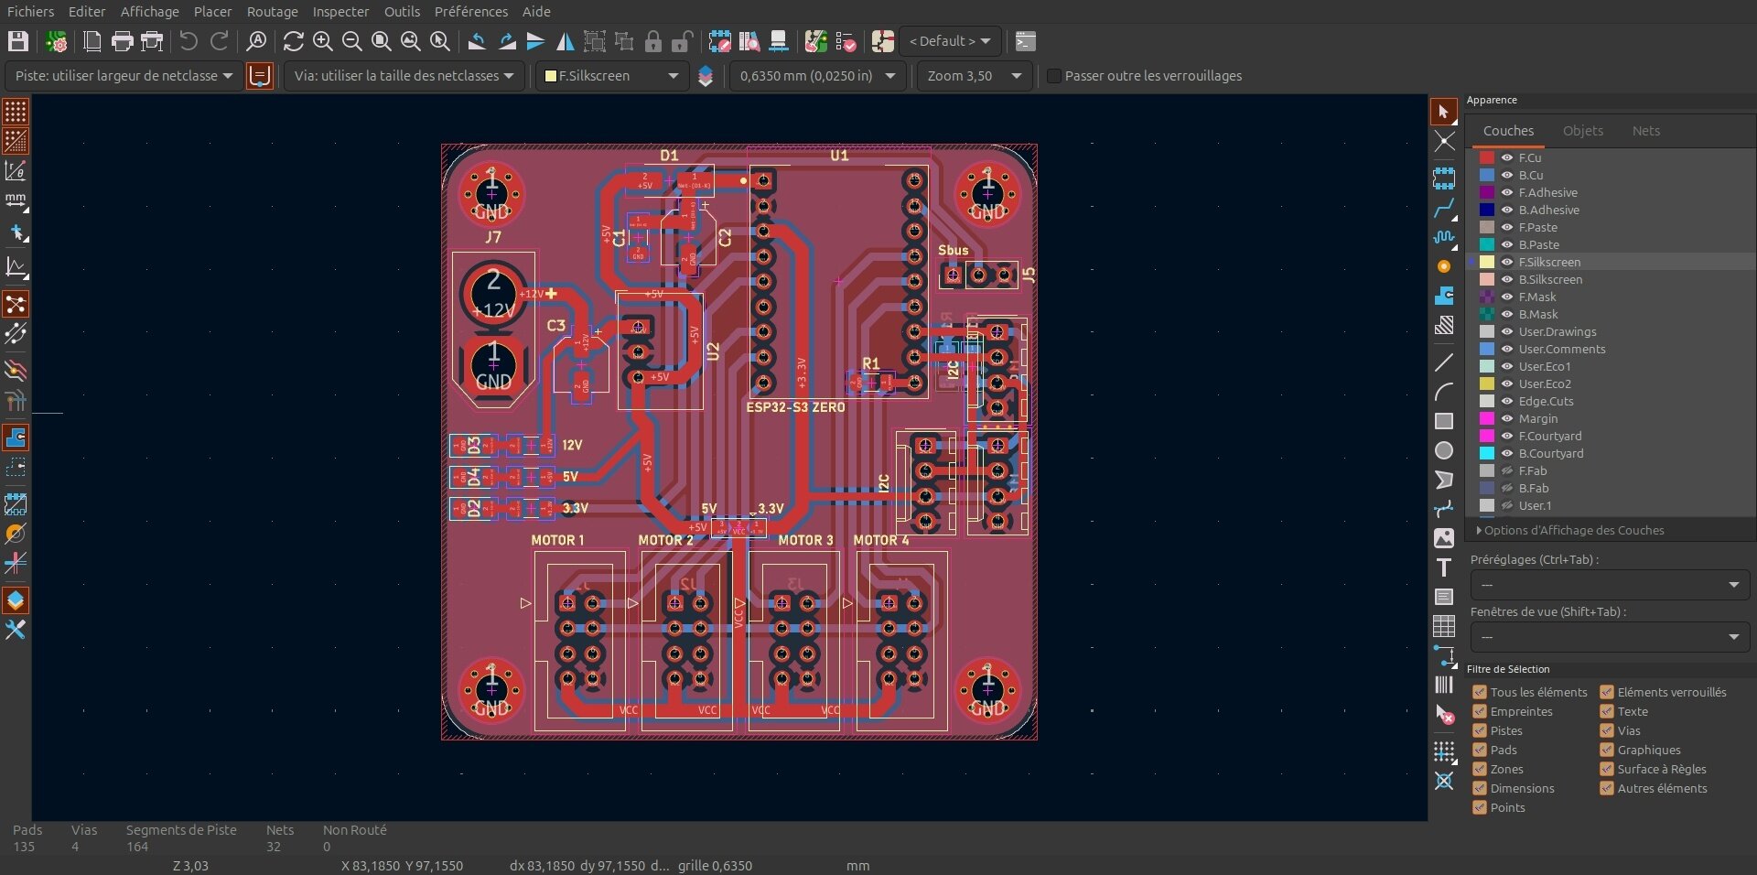Viewport: 1757px width, 875px height.
Task: Select the Add via tool
Action: pos(1444,266)
